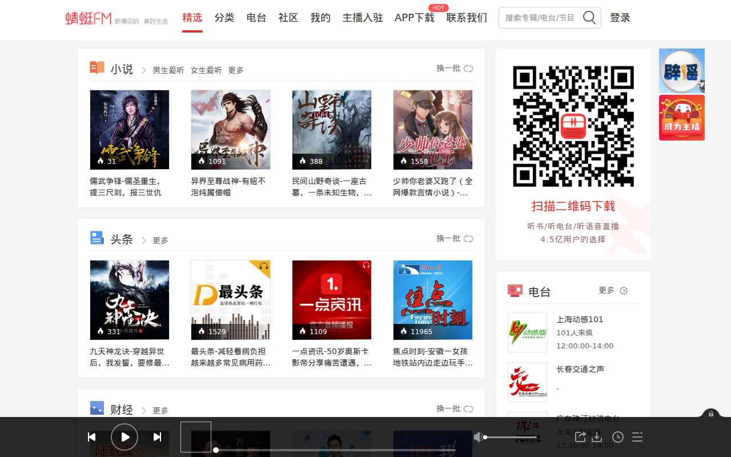Click the 登录 link

(x=621, y=18)
